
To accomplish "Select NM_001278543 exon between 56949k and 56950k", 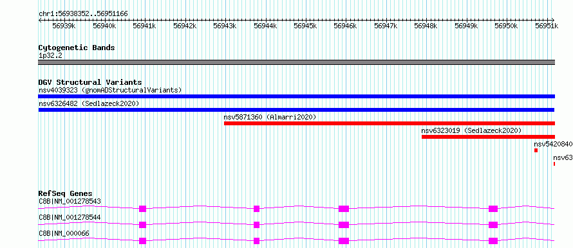I will coord(493,209).
